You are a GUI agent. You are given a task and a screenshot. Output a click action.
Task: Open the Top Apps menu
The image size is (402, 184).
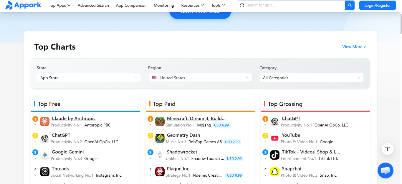pos(59,5)
